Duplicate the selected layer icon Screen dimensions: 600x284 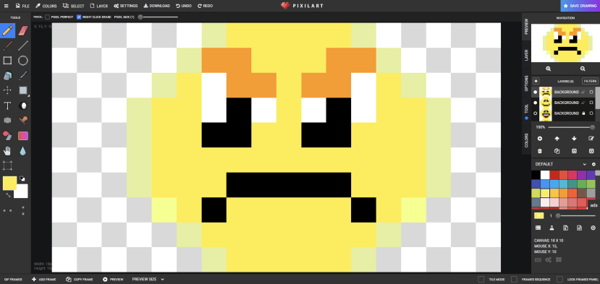(x=557, y=151)
